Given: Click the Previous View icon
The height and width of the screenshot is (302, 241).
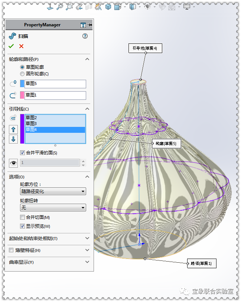Looking at the screenshot, I should pos(79,7).
